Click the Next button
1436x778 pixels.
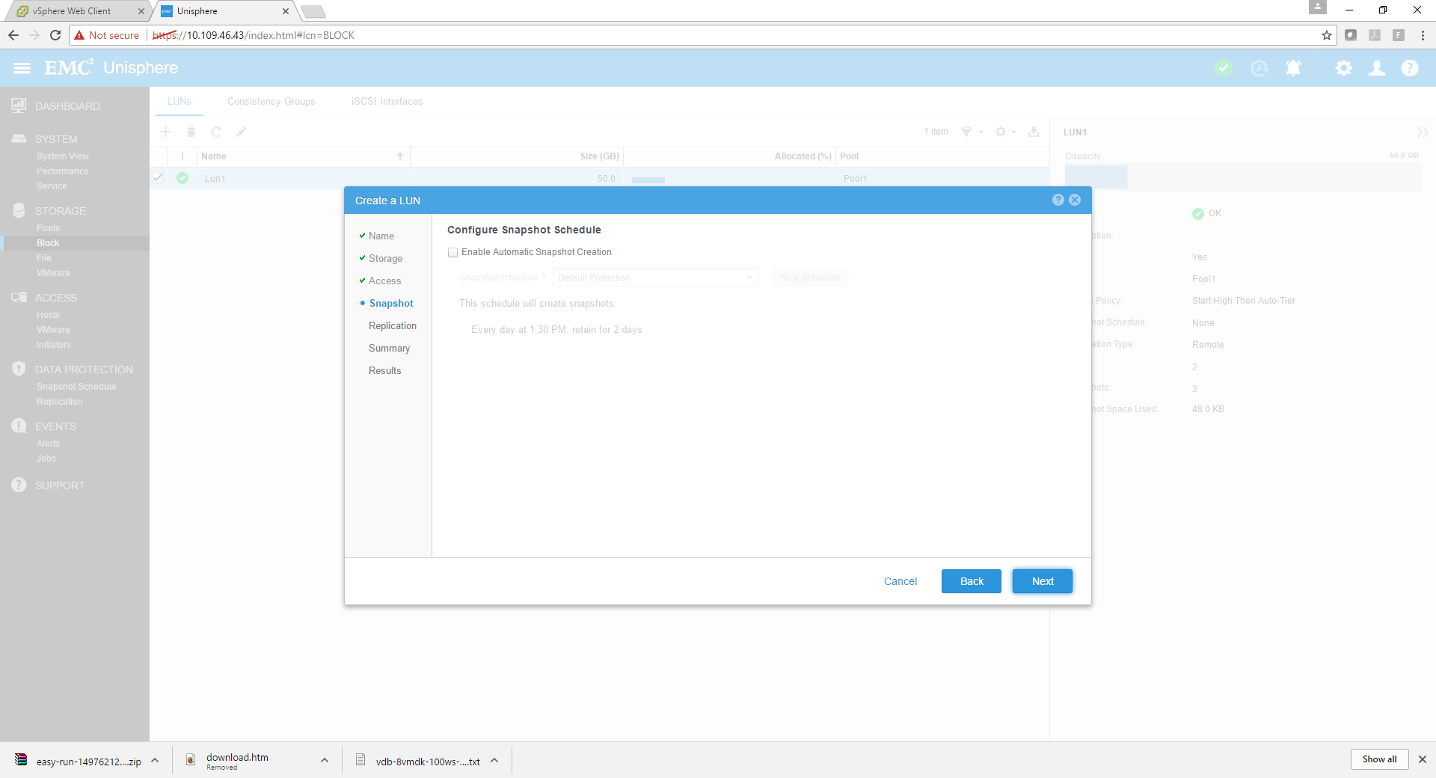1042,581
